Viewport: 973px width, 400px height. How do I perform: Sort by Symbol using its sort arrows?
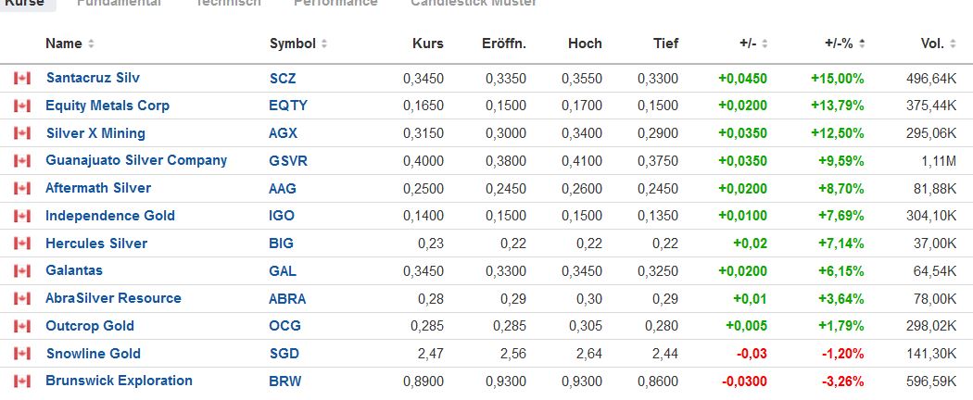click(324, 44)
